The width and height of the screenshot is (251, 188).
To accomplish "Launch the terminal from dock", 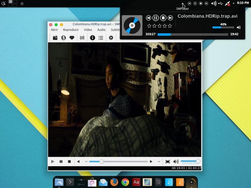I will [x=70, y=182].
